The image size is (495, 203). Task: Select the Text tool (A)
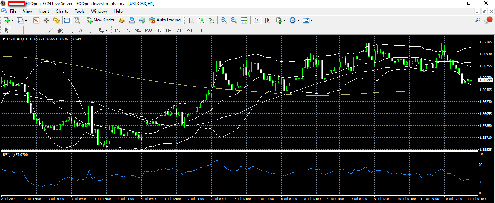tap(80, 30)
